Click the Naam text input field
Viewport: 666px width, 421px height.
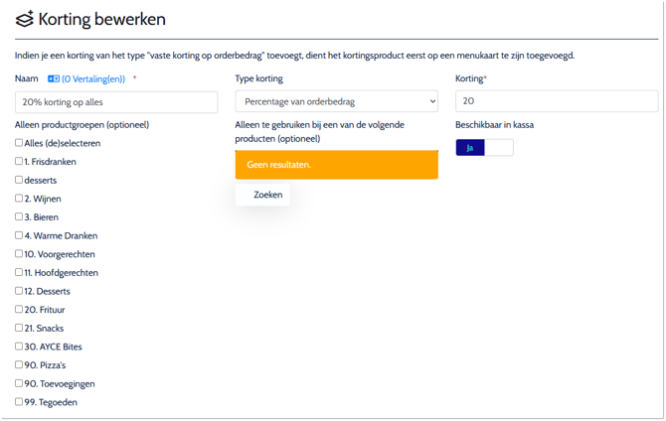[x=116, y=102]
